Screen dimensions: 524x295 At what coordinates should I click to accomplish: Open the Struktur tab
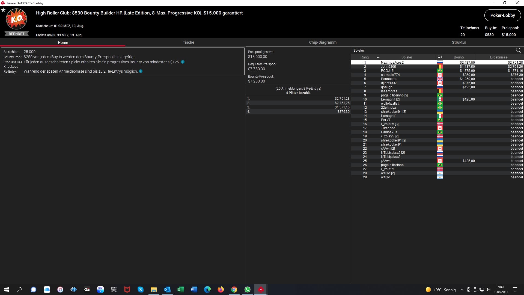pyautogui.click(x=459, y=42)
